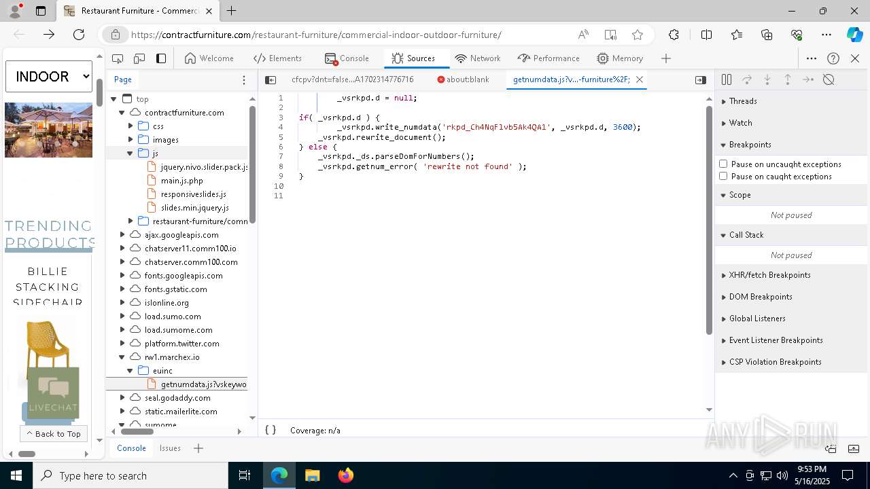
Task: Hide the navigator sidebar icon
Action: tap(271, 79)
